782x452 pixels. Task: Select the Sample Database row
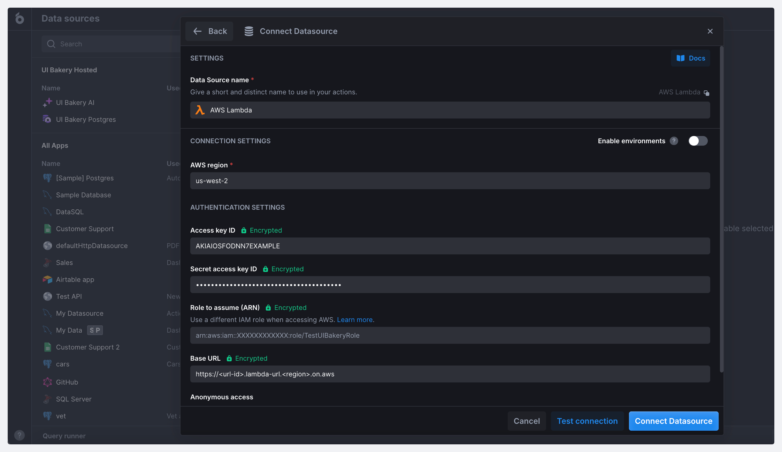click(x=84, y=195)
